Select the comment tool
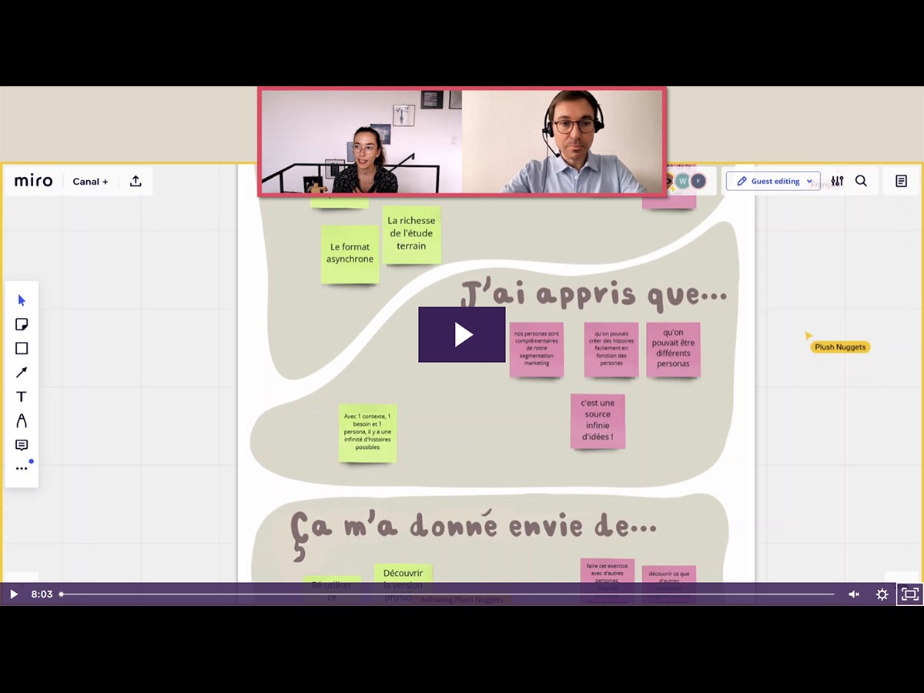 coord(22,445)
